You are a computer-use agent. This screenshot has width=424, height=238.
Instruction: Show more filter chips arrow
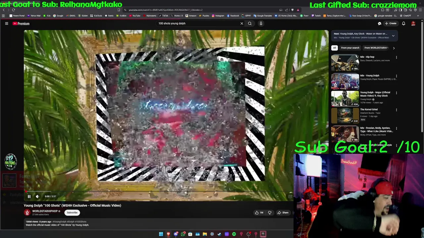(394, 48)
